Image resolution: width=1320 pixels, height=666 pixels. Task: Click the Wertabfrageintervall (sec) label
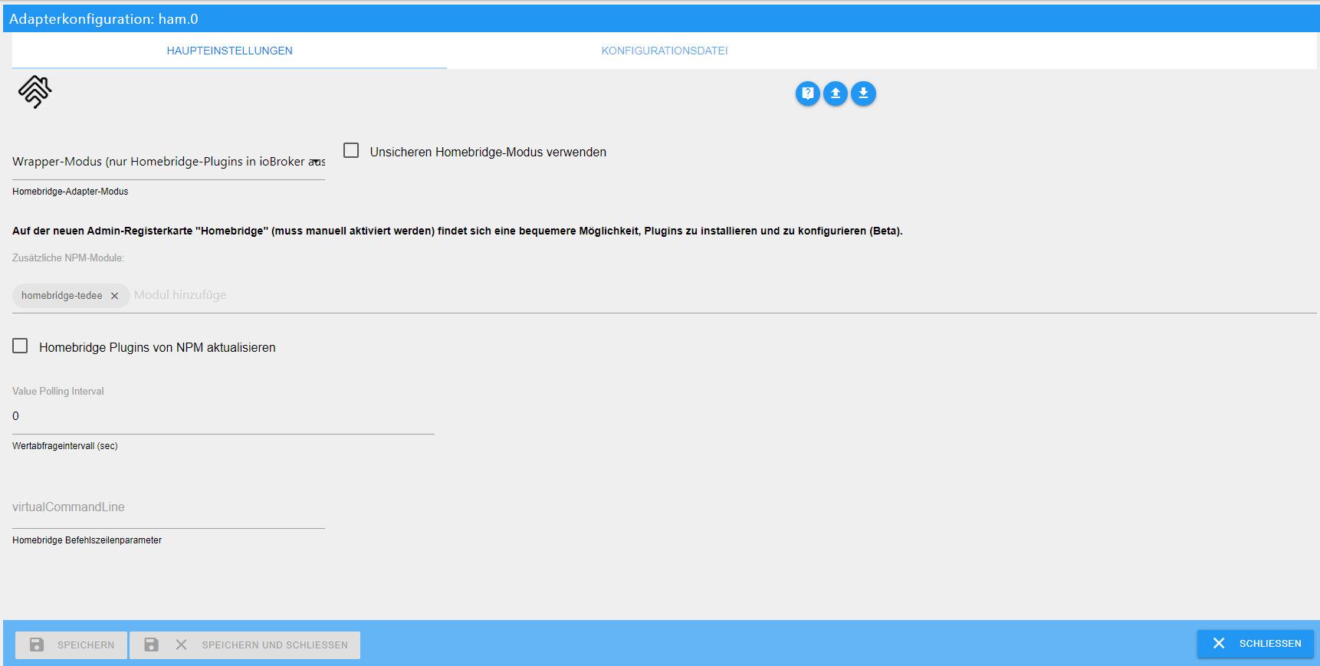[x=65, y=446]
